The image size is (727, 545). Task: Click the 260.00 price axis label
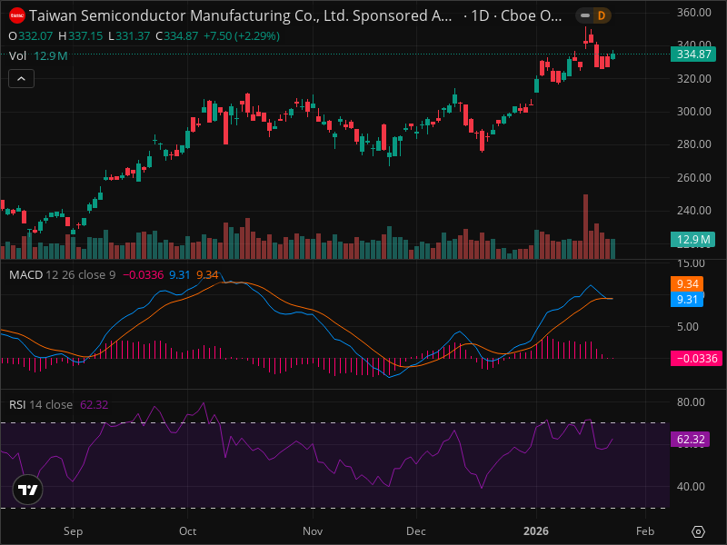point(693,178)
